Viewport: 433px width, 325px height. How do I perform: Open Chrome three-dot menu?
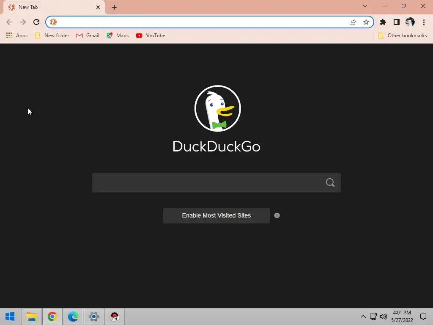click(x=424, y=22)
